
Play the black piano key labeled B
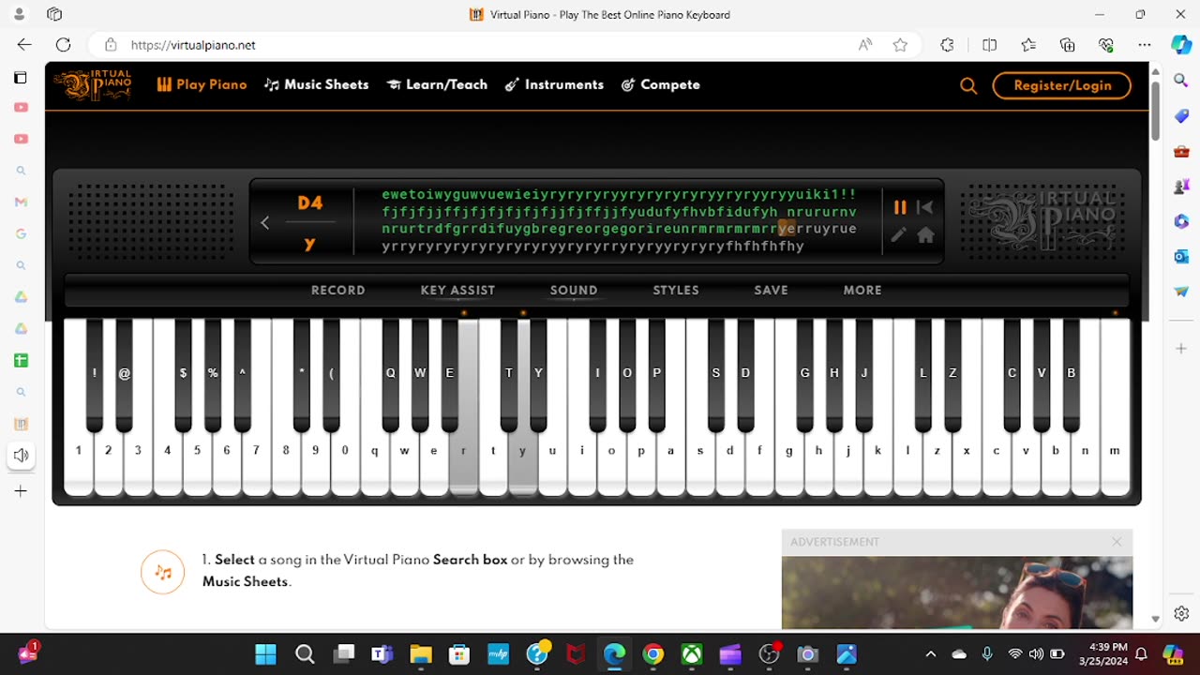pos(1071,375)
